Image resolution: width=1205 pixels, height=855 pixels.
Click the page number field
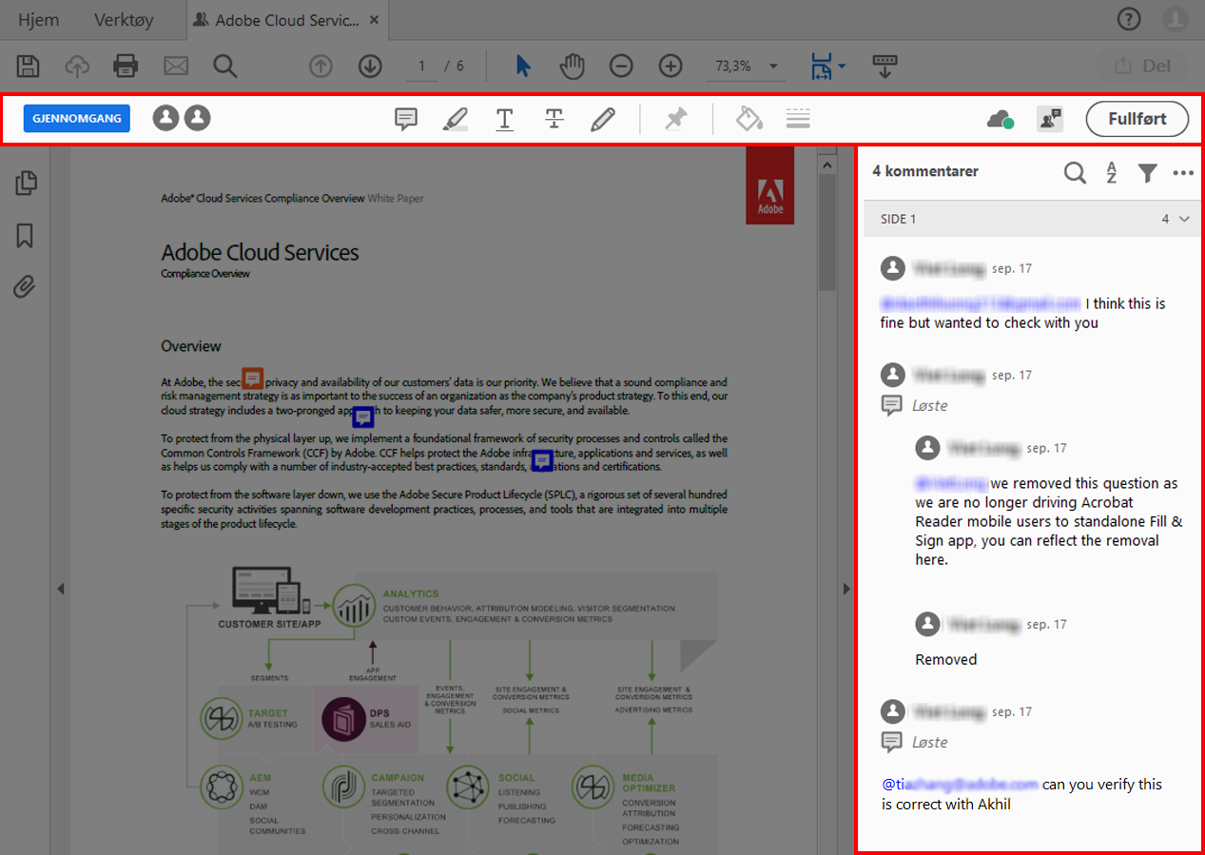tap(421, 67)
